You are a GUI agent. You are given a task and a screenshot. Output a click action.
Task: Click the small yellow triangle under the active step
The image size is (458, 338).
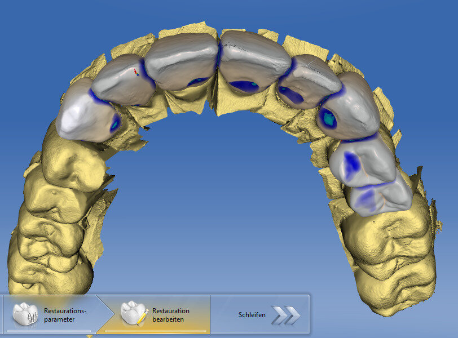coord(90,336)
